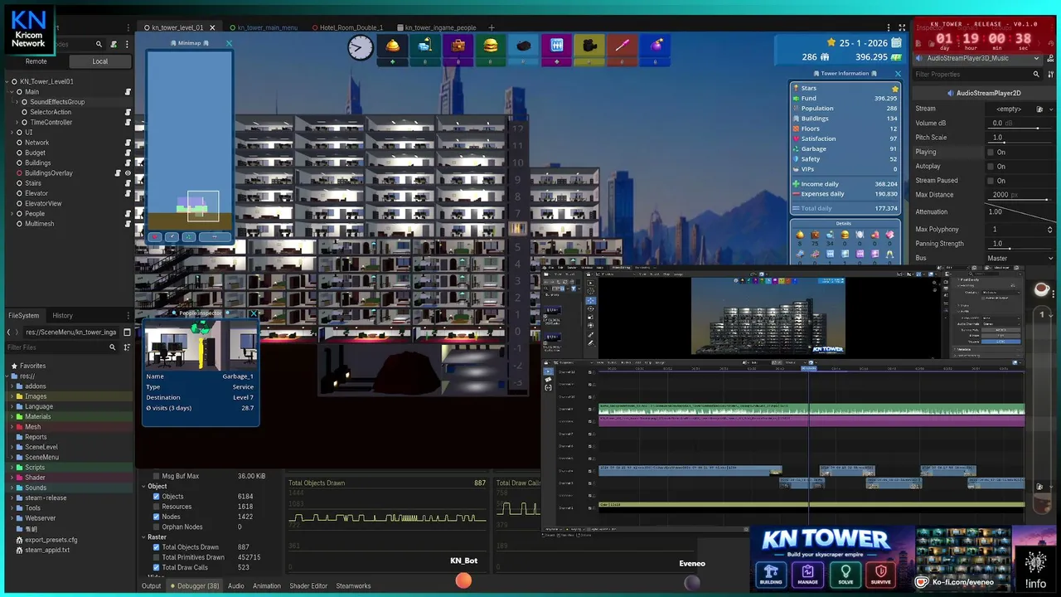Close the Minimap panel
Screen dimensions: 1061x597
click(229, 43)
